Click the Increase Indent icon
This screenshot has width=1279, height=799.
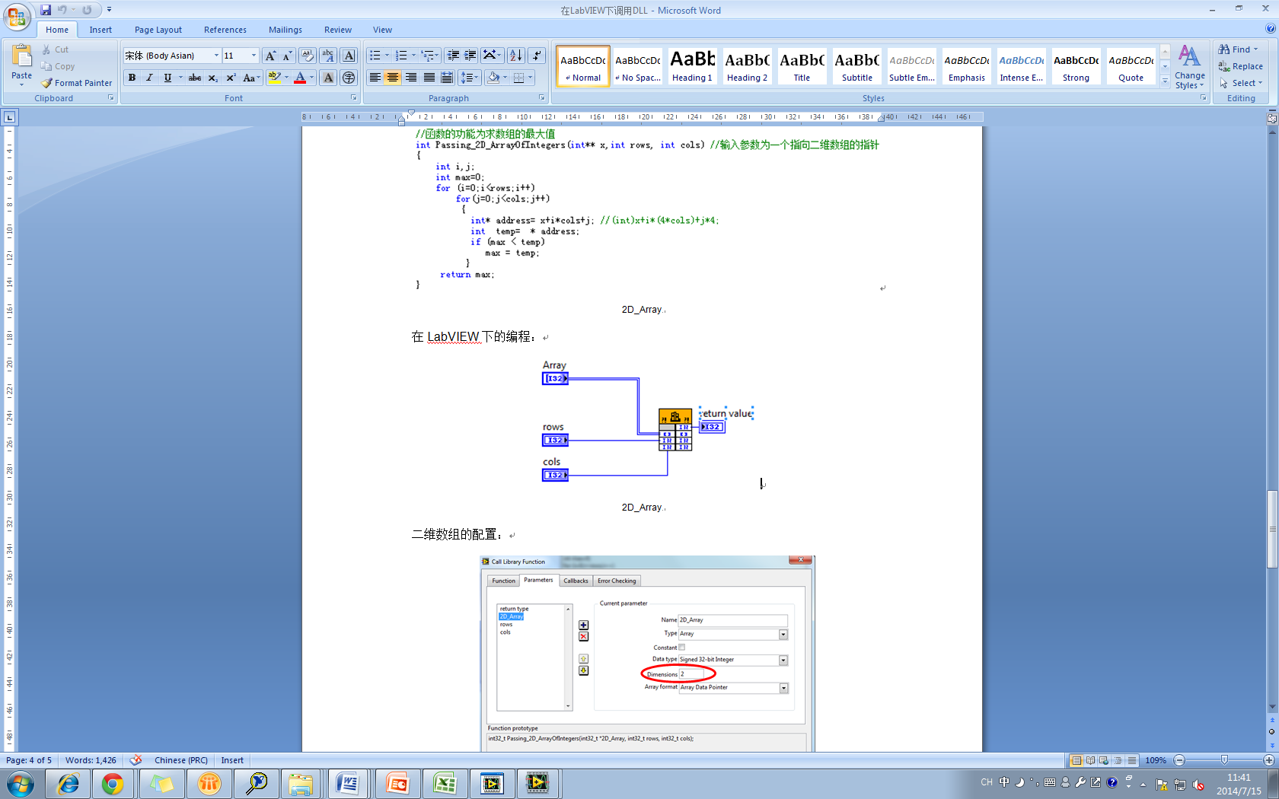click(470, 56)
